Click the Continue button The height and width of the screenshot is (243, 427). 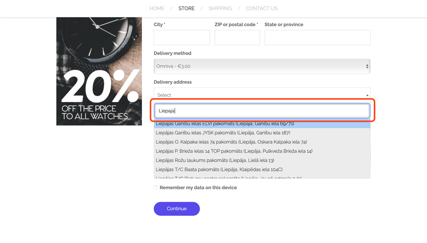tap(177, 209)
